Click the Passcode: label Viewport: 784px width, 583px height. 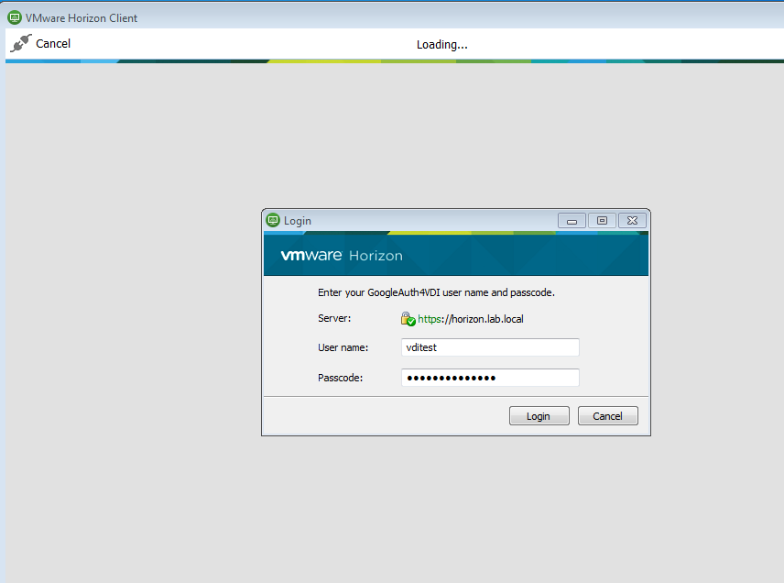click(x=341, y=378)
